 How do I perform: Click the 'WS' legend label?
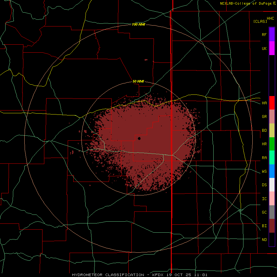[264, 171]
